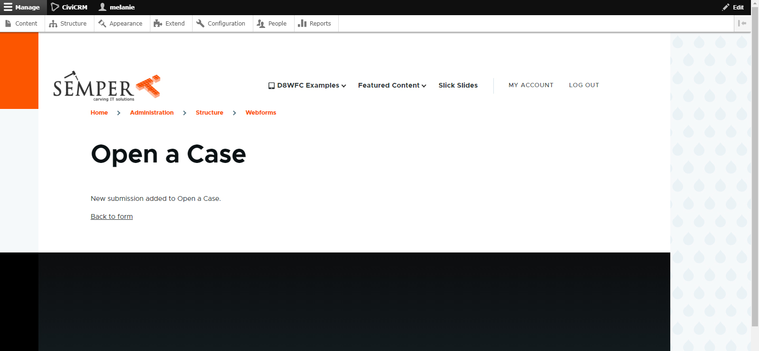Image resolution: width=759 pixels, height=351 pixels.
Task: Click the Administration breadcrumb
Action: [x=152, y=113]
